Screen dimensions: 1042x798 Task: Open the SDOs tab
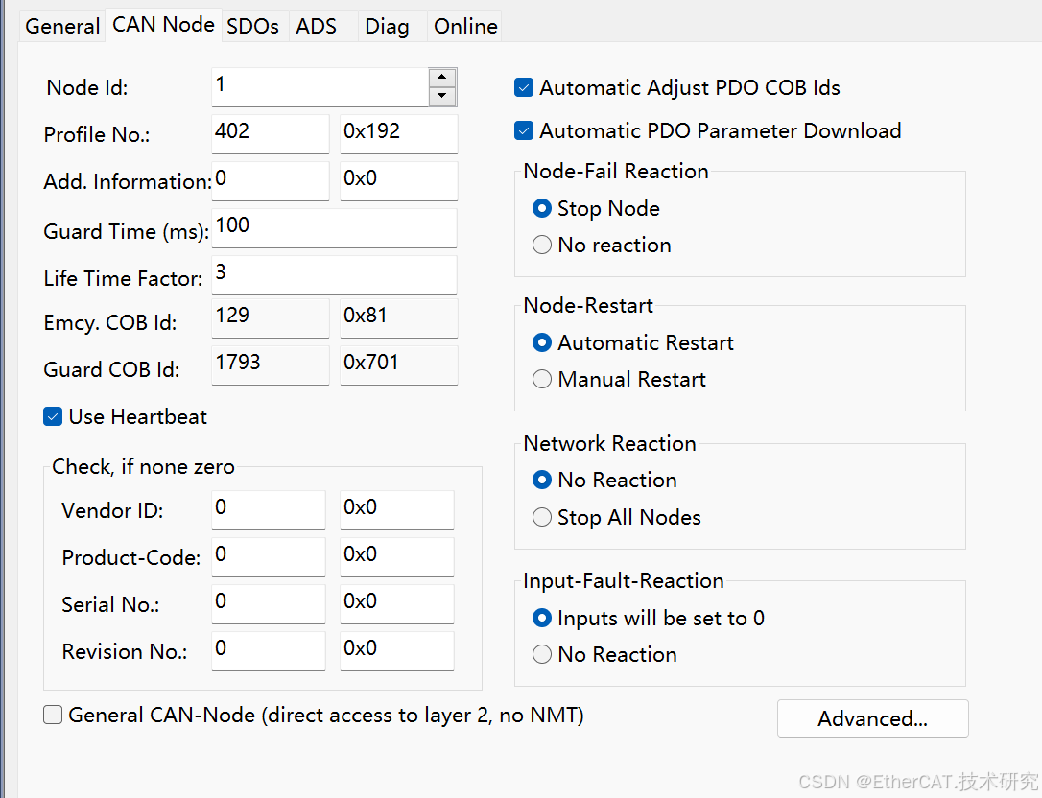[252, 26]
